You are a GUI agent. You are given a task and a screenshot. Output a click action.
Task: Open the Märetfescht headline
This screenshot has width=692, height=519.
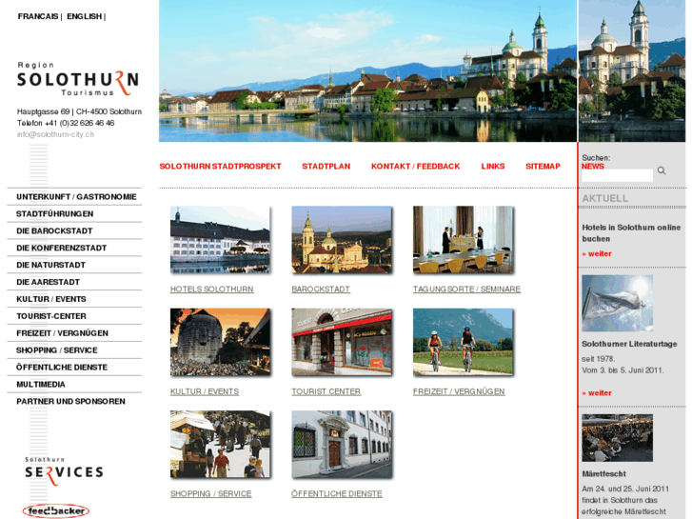tap(603, 474)
